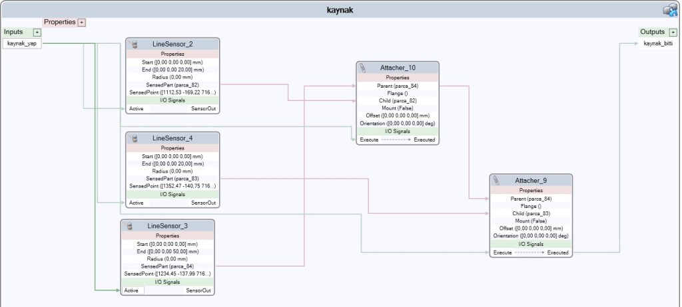Click Execute signal on Attacher_10
This screenshot has height=307, width=682.
point(369,140)
